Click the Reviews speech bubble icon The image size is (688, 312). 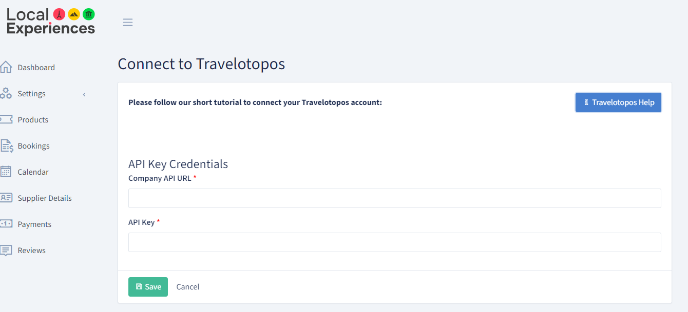[x=6, y=250]
